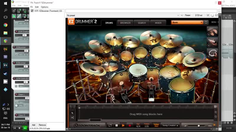Open the Basic kit preset dropdown
The image size is (236, 132).
tap(187, 23)
